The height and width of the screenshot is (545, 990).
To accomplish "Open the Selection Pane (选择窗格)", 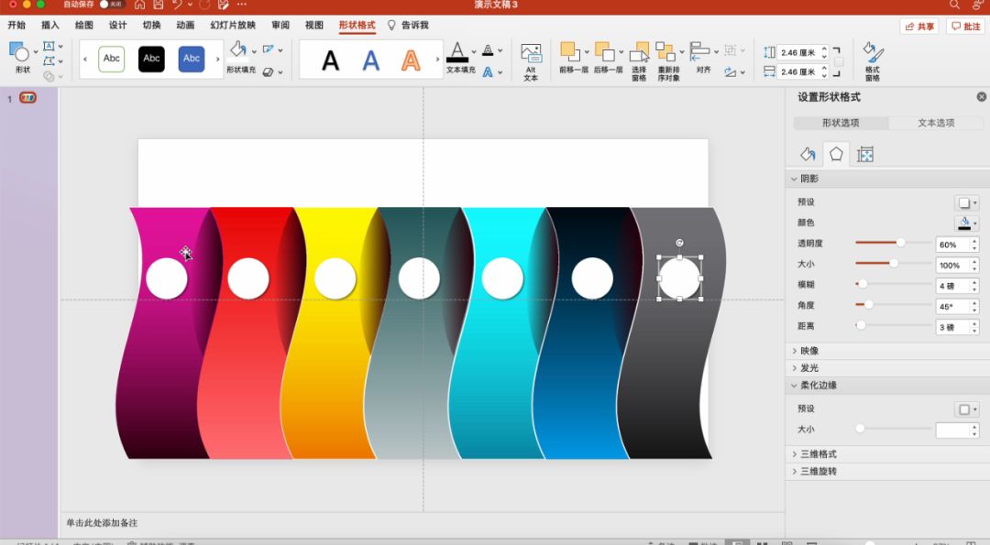I will tap(639, 54).
